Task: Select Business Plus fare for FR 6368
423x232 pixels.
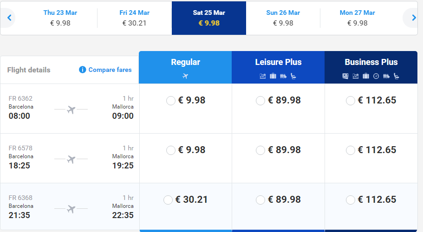Action: pos(351,200)
